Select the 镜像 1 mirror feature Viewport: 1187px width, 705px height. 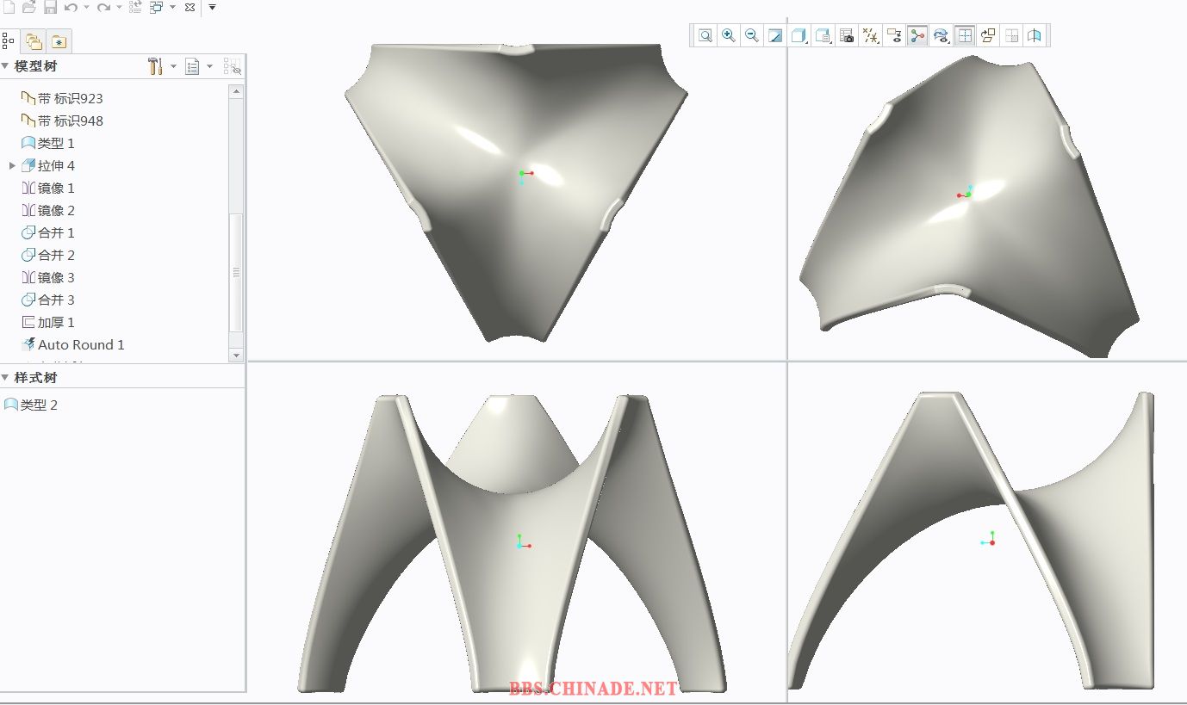(x=48, y=188)
